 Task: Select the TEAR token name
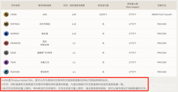(x=13, y=62)
